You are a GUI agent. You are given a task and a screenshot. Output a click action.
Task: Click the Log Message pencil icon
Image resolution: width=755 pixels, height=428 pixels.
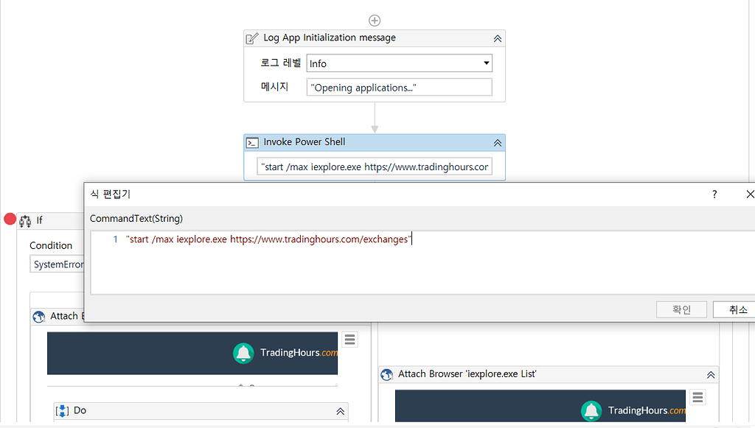click(251, 38)
